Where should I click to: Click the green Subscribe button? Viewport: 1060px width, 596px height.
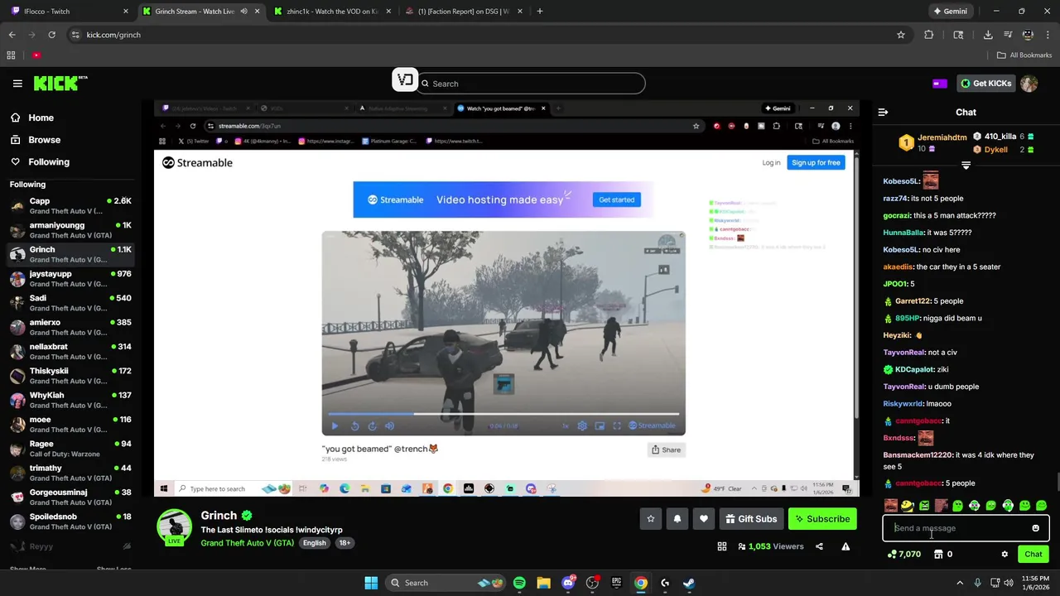click(x=822, y=519)
